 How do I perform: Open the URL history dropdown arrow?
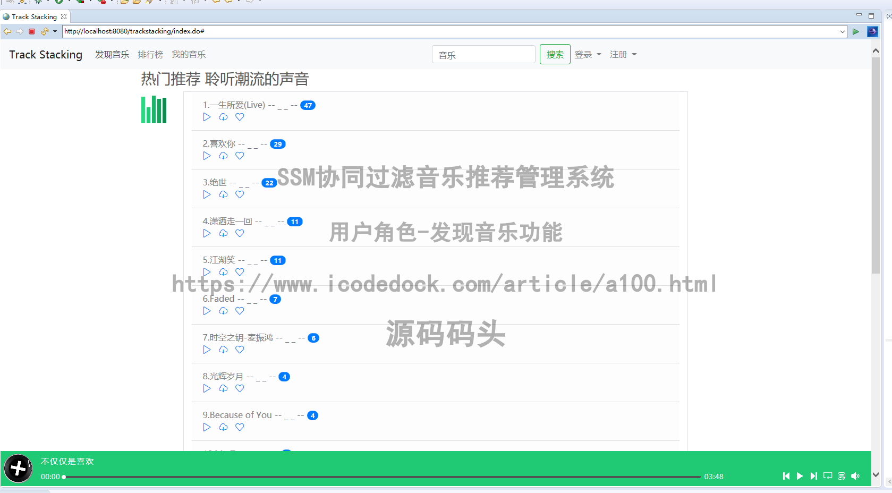(x=842, y=31)
